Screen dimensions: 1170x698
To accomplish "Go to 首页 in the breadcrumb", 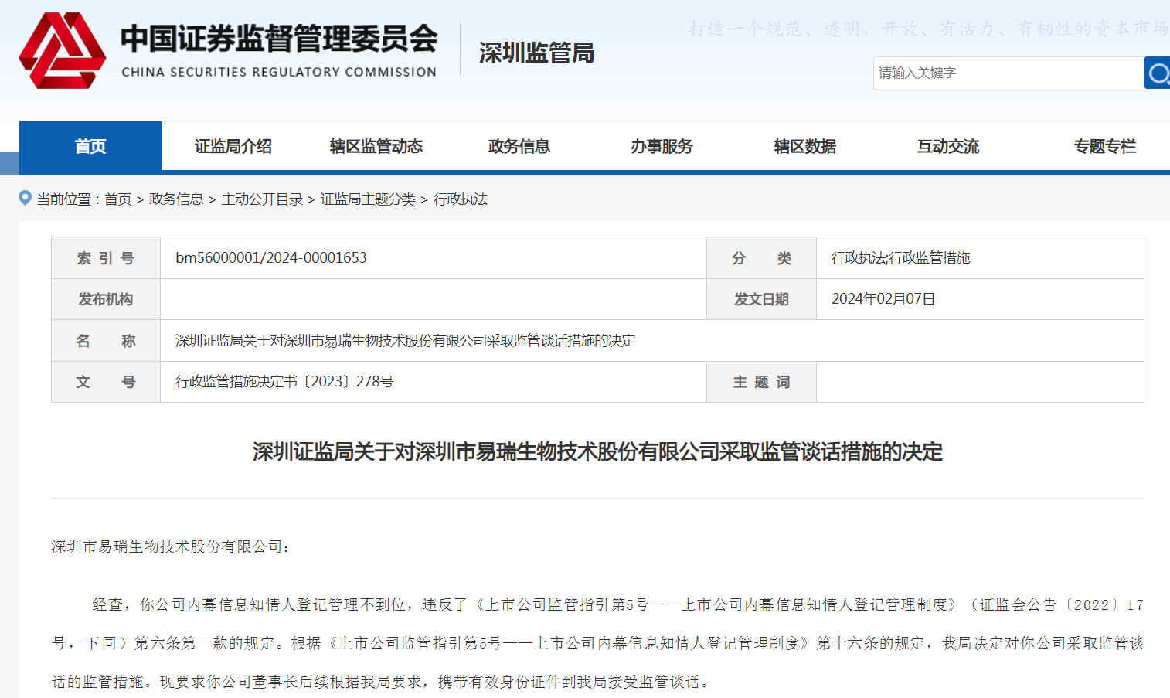I will click(x=117, y=199).
